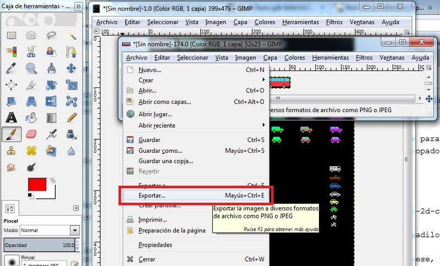Select the Airbrush tool
Viewport: 440px width, 266px height.
tap(51, 134)
